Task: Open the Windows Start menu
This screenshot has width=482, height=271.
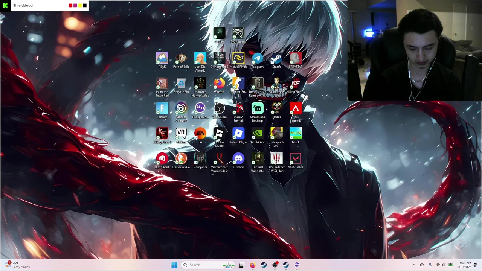Action: [x=174, y=265]
